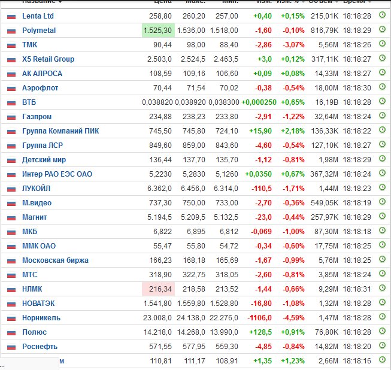Open the X5 Retail Group link

point(48,59)
